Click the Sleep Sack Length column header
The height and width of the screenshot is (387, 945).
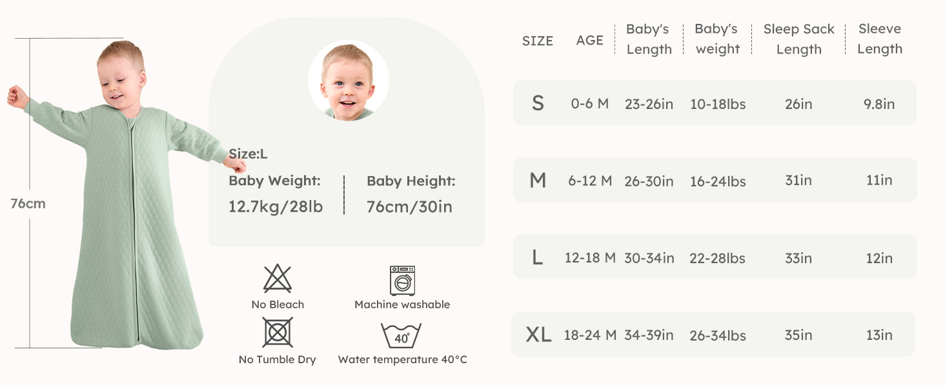click(x=798, y=39)
